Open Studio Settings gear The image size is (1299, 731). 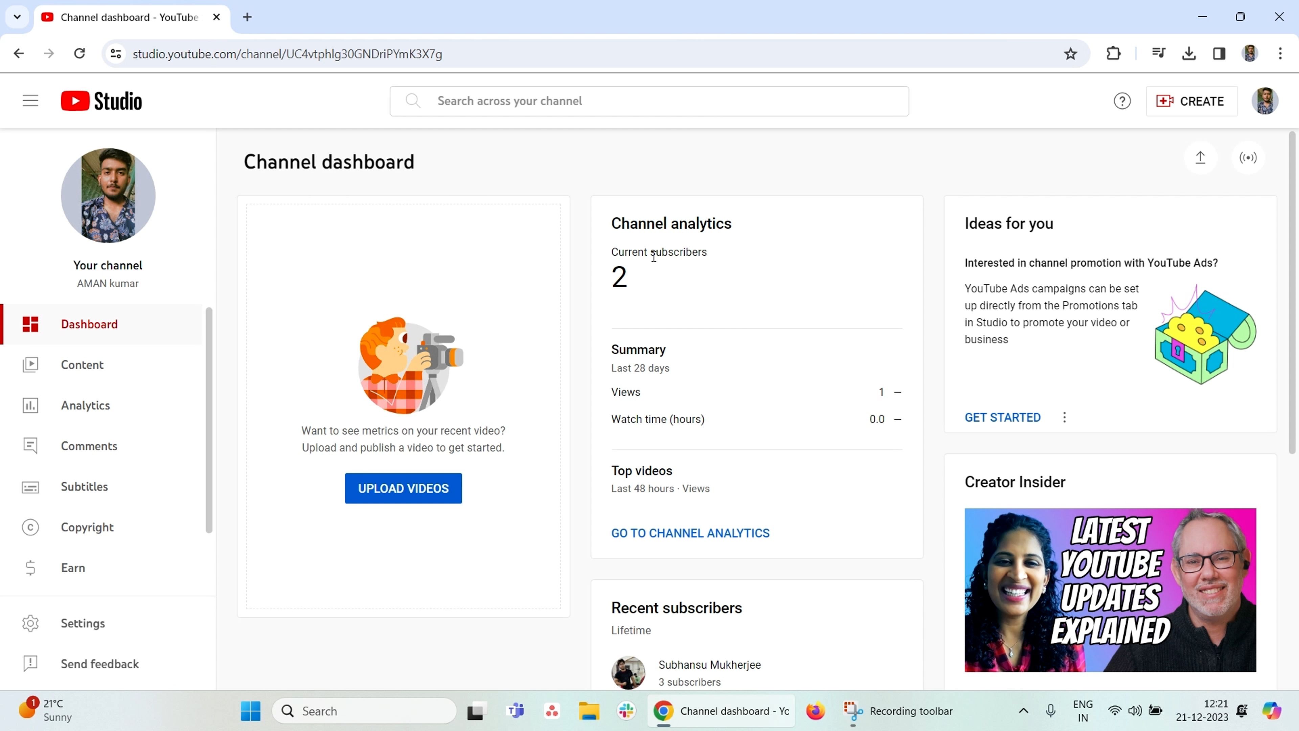click(x=82, y=623)
